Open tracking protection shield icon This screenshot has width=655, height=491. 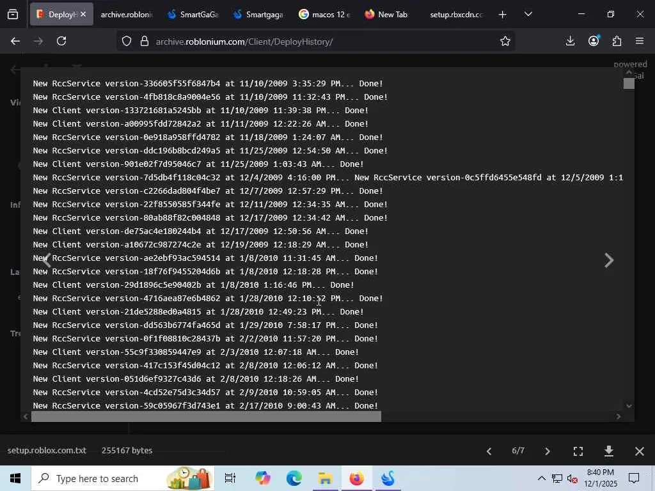pos(127,42)
